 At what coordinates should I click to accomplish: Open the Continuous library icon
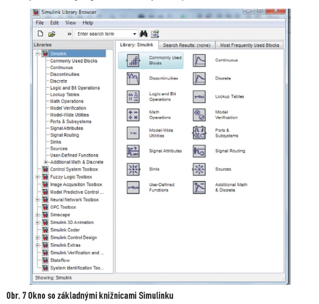(x=199, y=60)
